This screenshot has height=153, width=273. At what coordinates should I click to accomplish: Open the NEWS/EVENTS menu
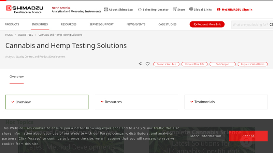pyautogui.click(x=136, y=24)
